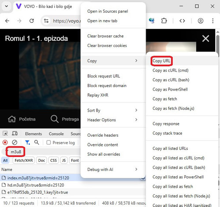Open the Extensions puzzle icon

click(164, 21)
